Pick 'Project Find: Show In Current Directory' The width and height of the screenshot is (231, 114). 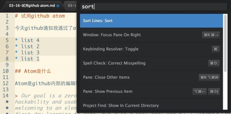pyautogui.click(x=151, y=104)
